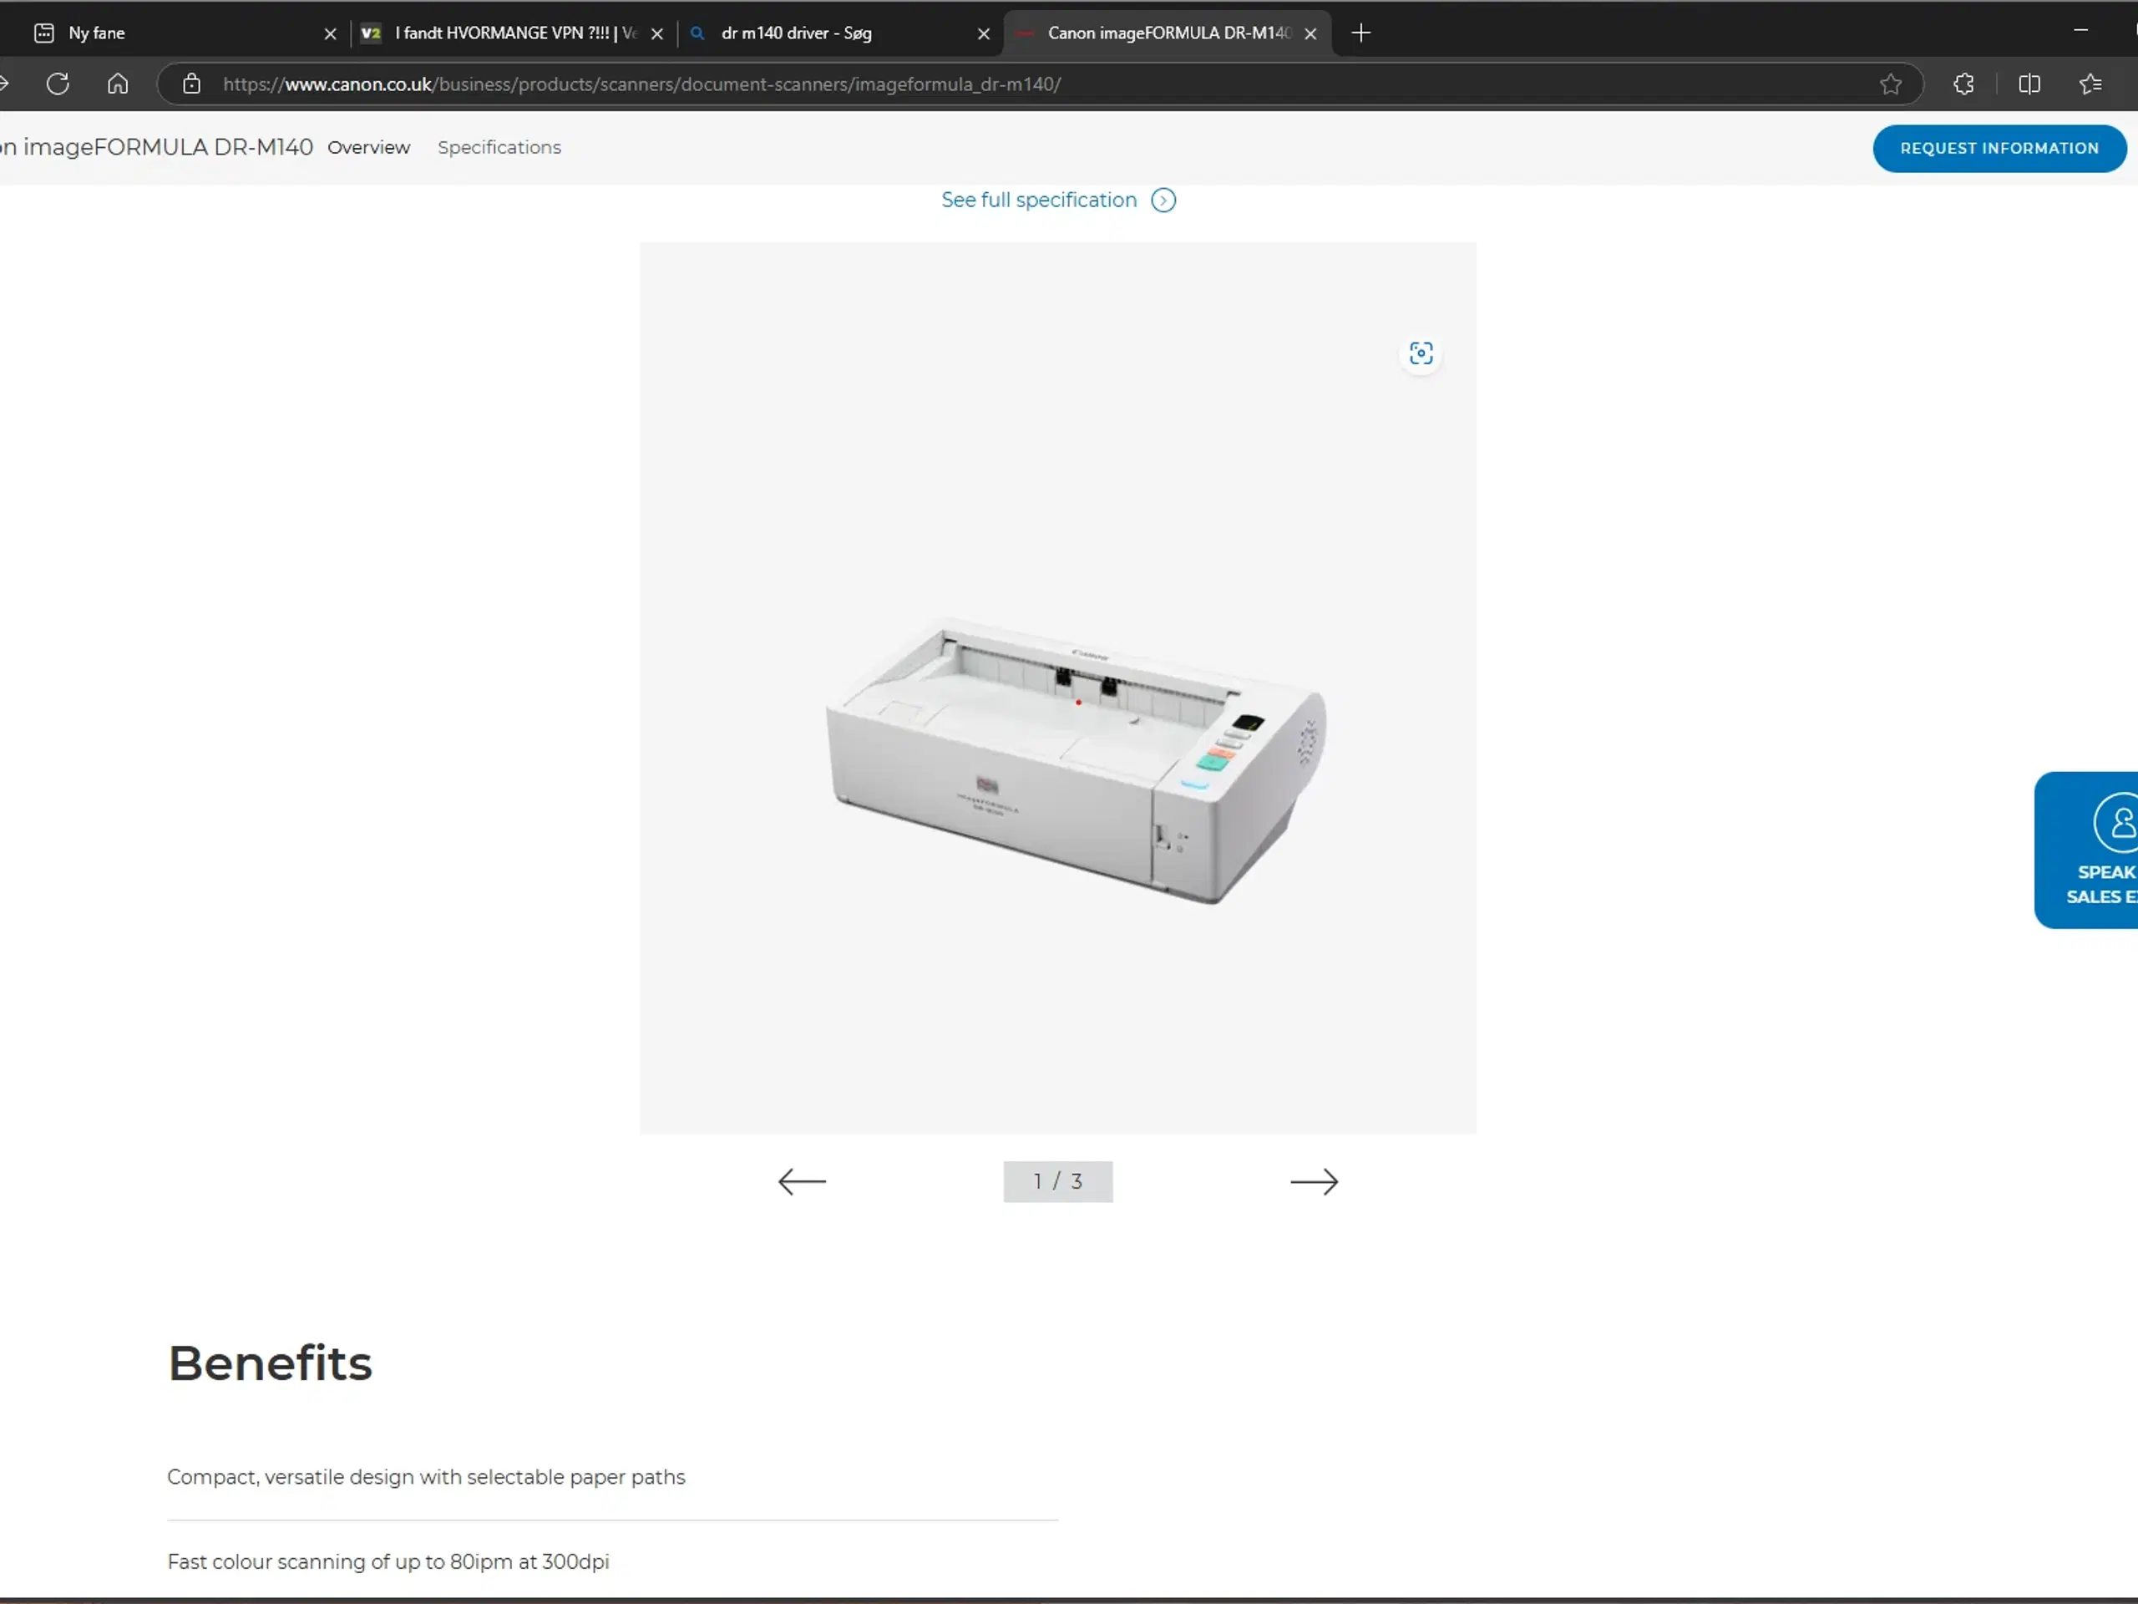Click the new tab plus button
The width and height of the screenshot is (2138, 1604).
pos(1360,32)
